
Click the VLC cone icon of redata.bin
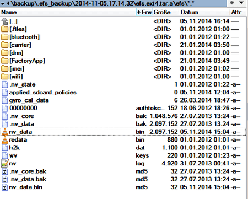pyautogui.click(x=5, y=140)
